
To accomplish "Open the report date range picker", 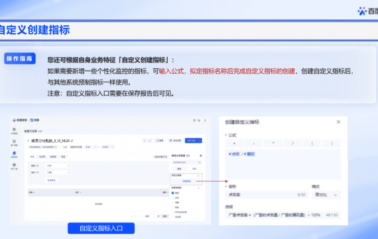I will [x=43, y=147].
